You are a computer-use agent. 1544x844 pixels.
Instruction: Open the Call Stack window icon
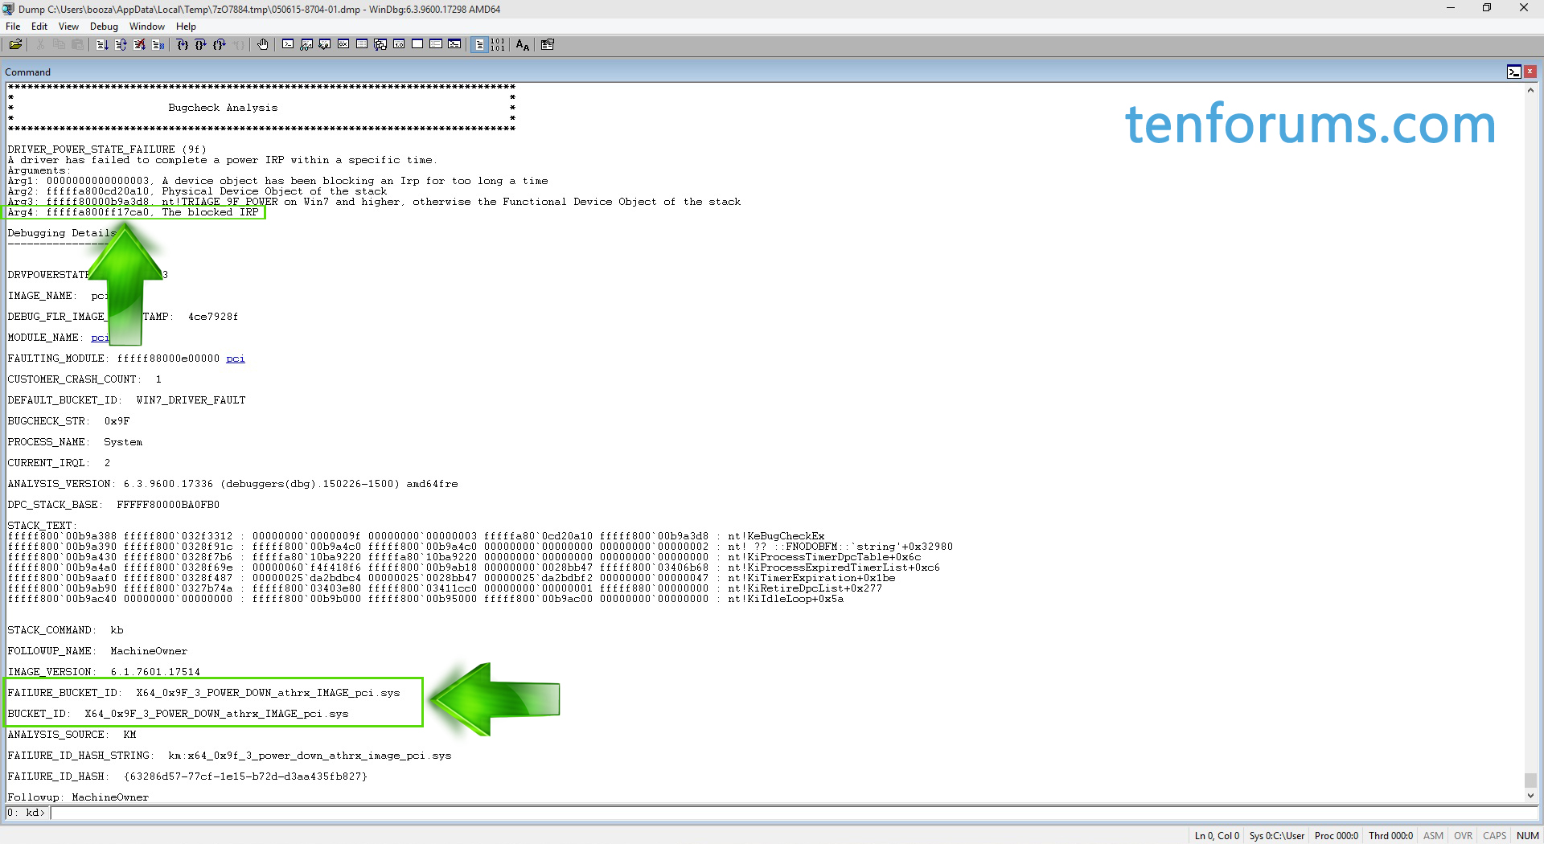(x=380, y=44)
